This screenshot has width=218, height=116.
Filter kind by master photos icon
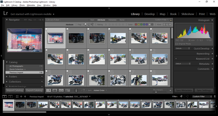(164, 24)
